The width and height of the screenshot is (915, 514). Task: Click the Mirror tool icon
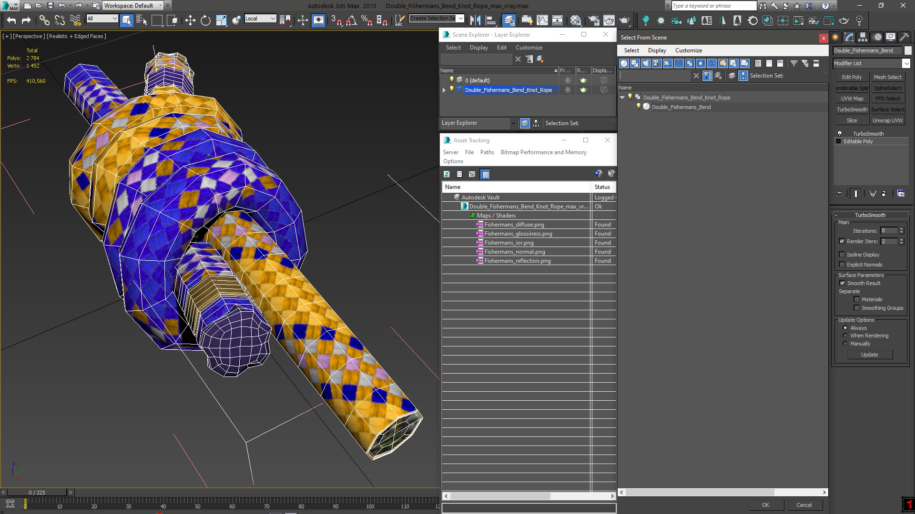coord(475,20)
